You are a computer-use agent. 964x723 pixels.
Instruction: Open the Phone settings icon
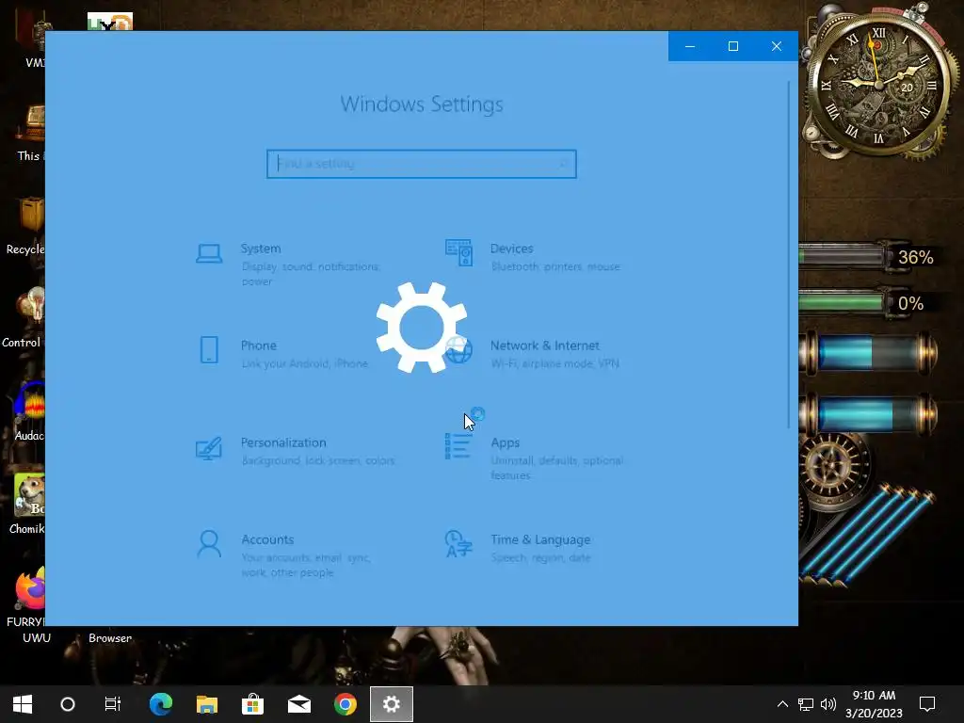click(209, 350)
